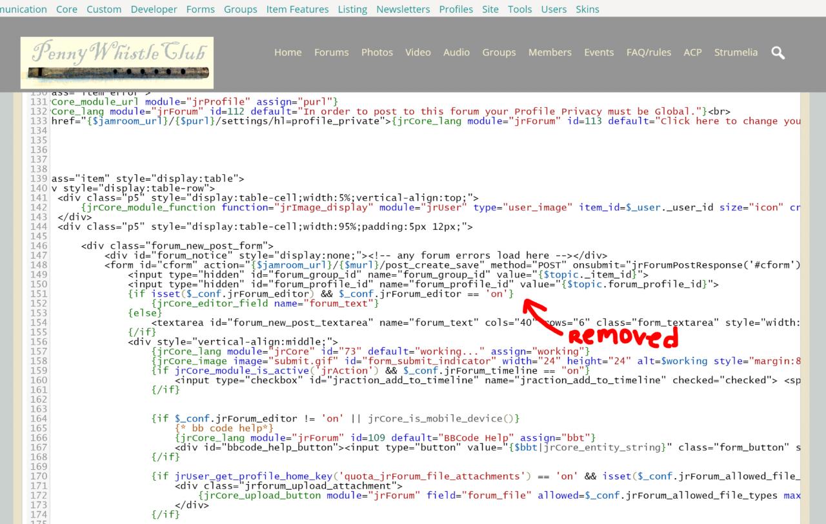Open the Tools admin menu
Viewport: 826px width, 524px height.
[519, 9]
